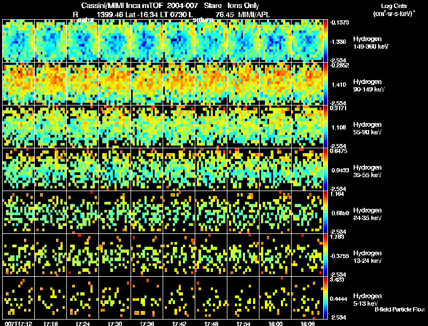Click the 'Hydrogen 35-55 keV' row label
428x326 pixels.
pyautogui.click(x=368, y=171)
